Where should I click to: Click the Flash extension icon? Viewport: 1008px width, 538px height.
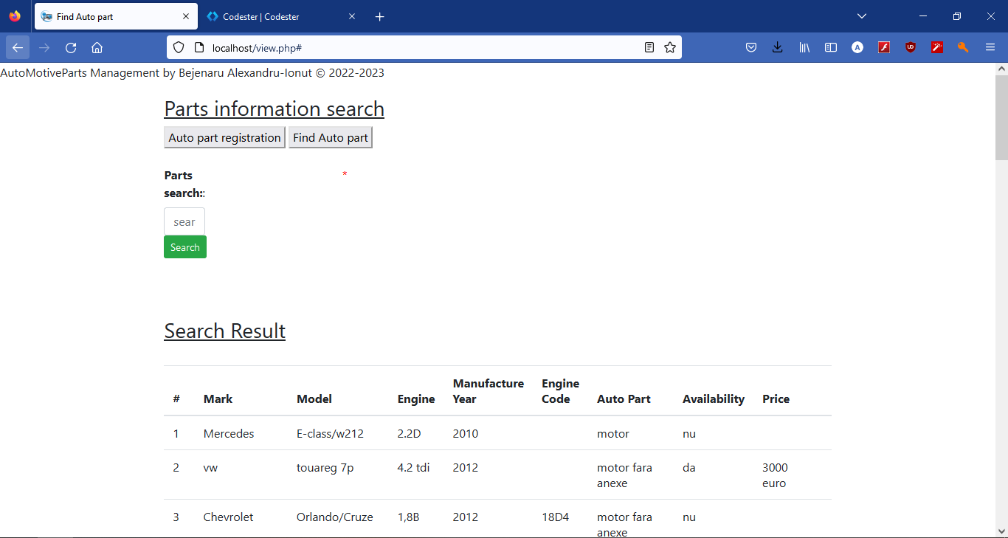click(x=883, y=46)
